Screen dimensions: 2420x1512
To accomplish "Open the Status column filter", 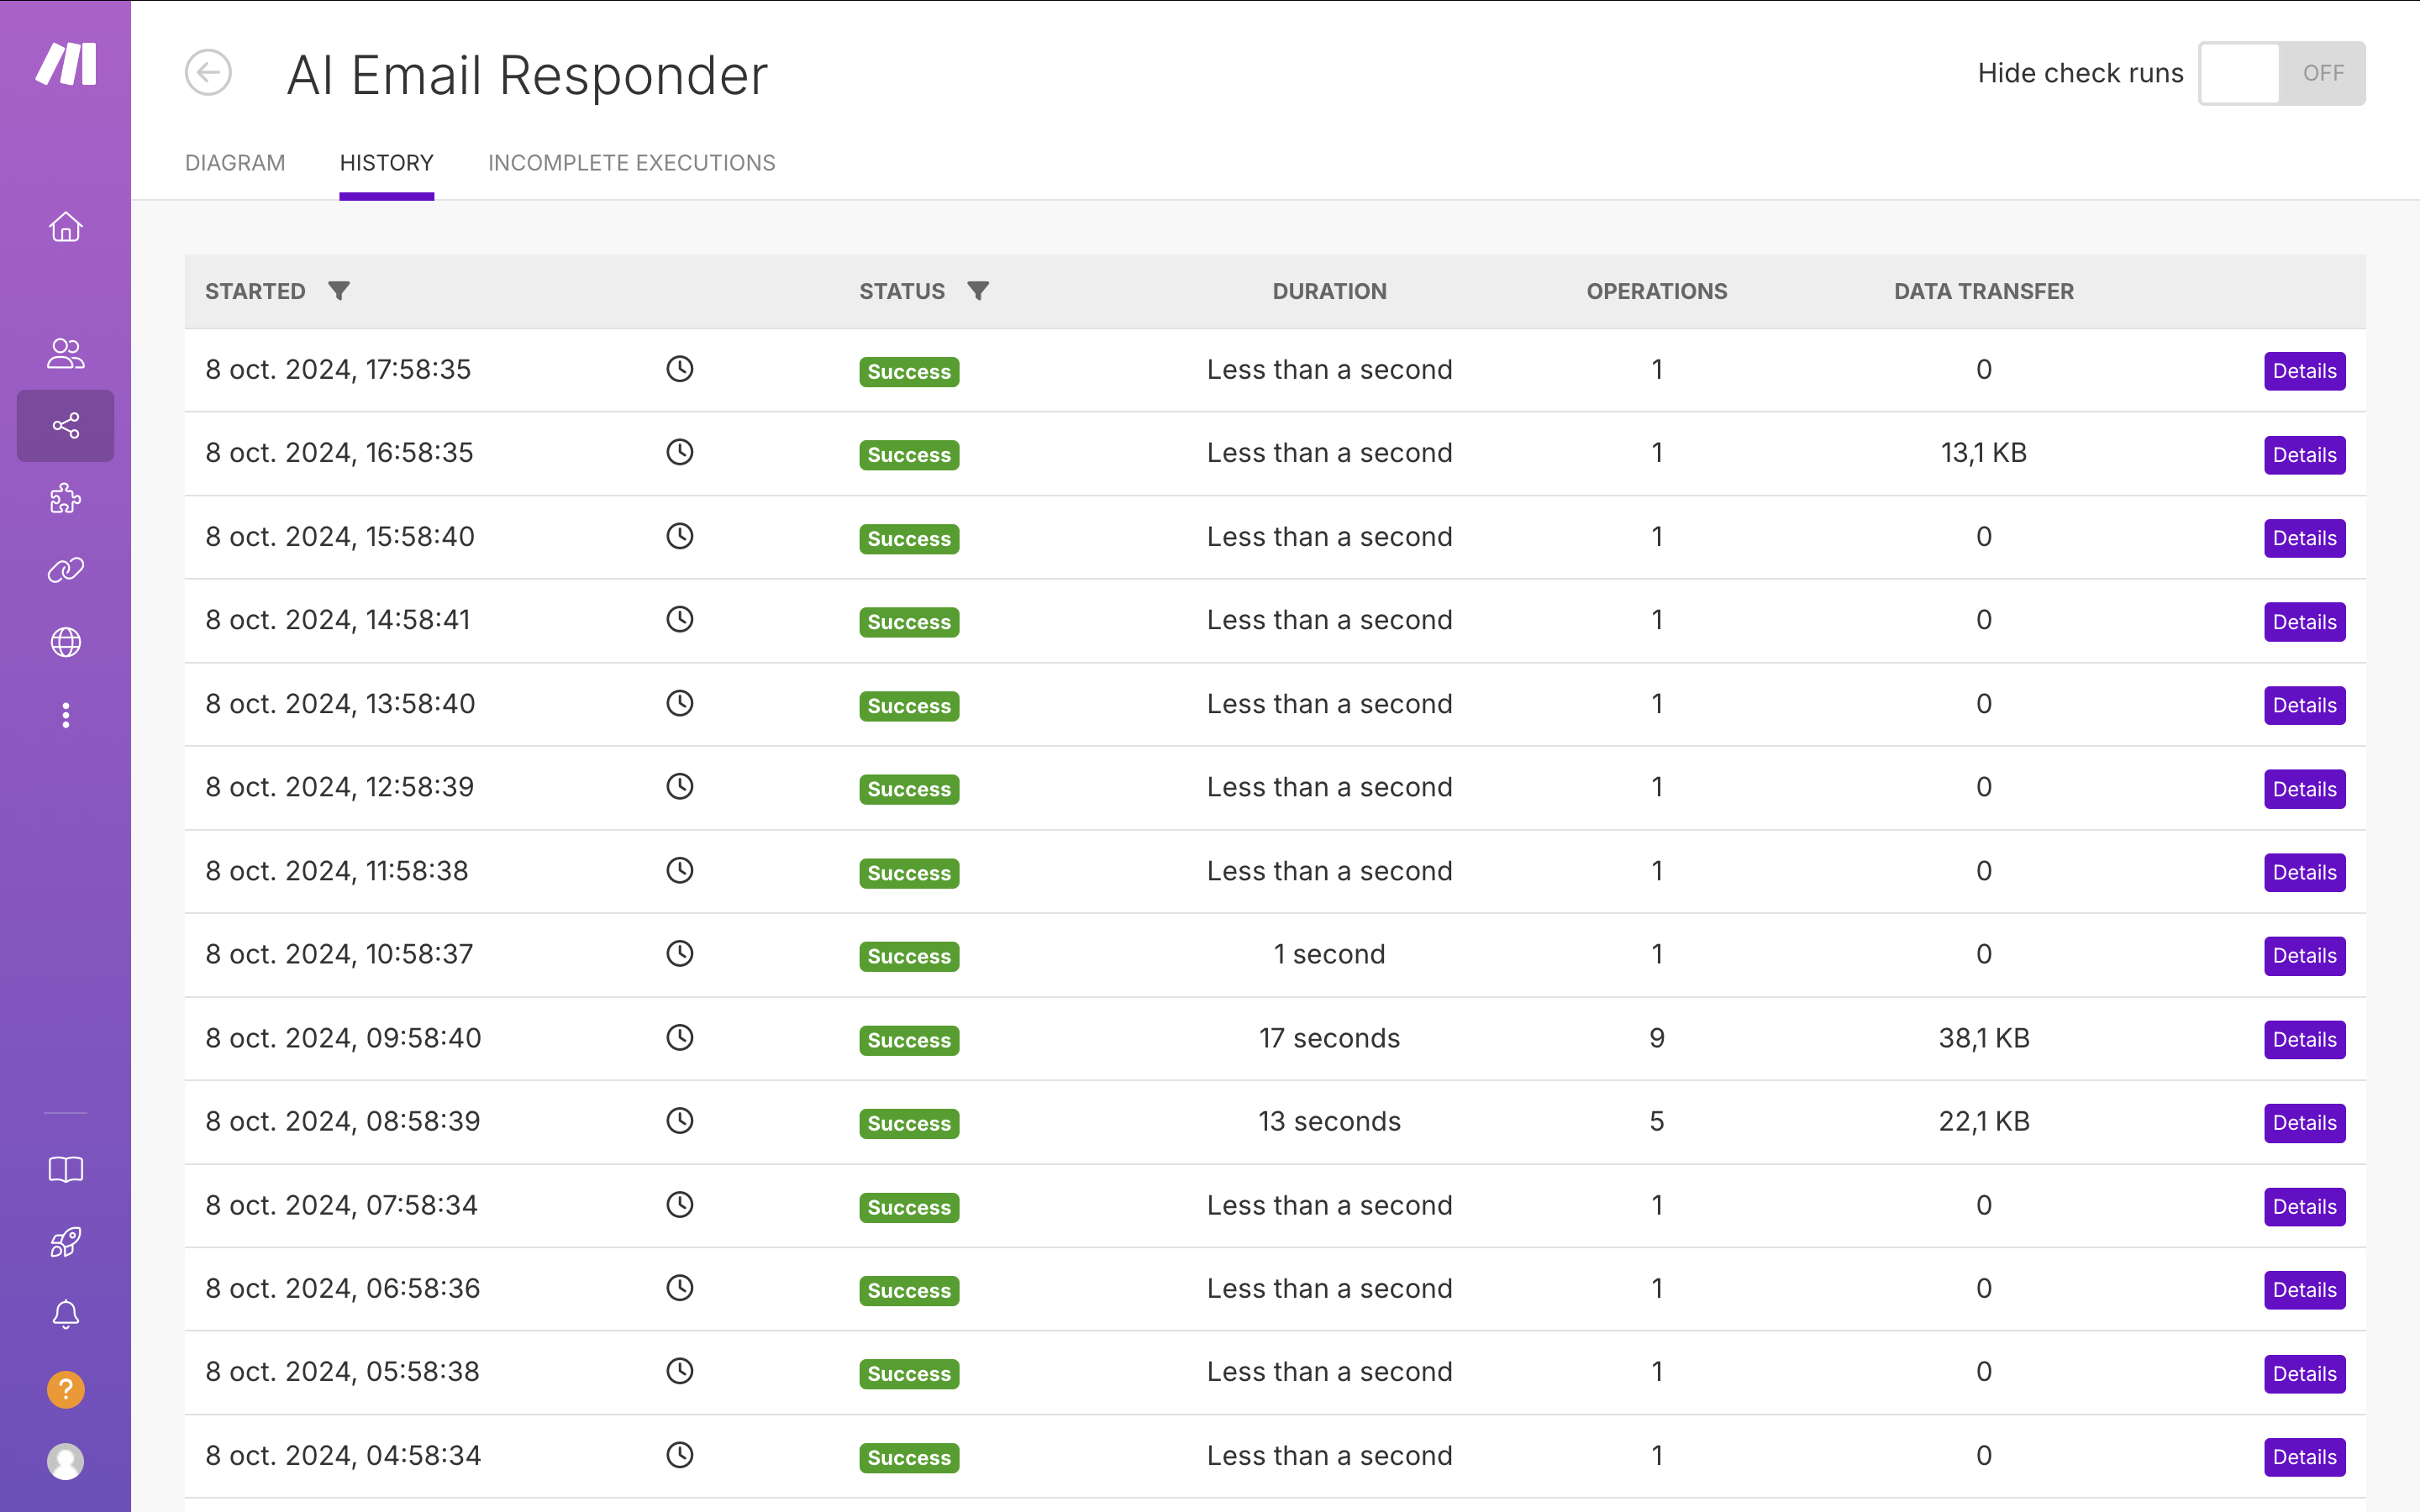I will (x=978, y=291).
